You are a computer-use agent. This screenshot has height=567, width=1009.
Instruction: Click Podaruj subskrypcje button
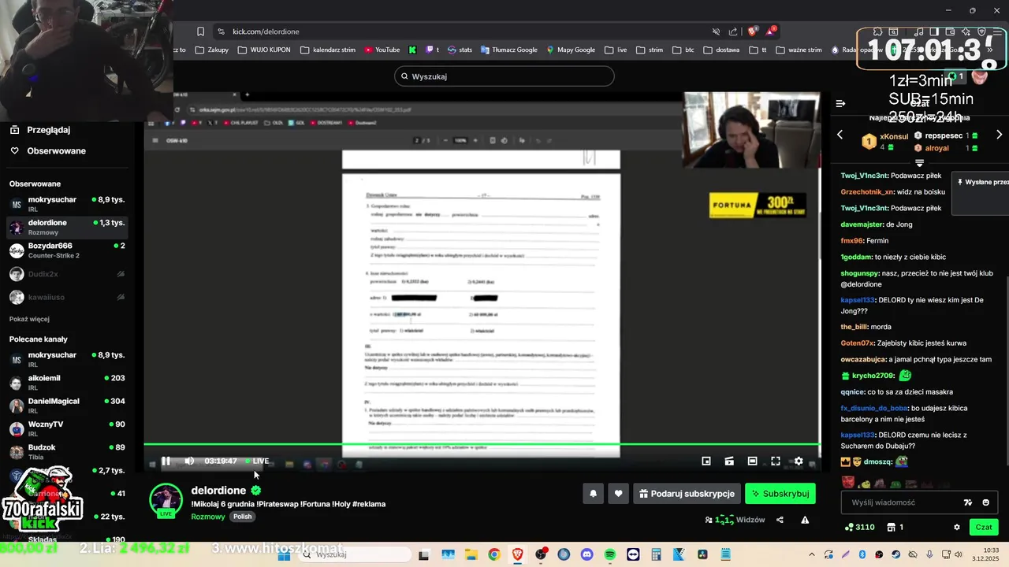(x=687, y=494)
